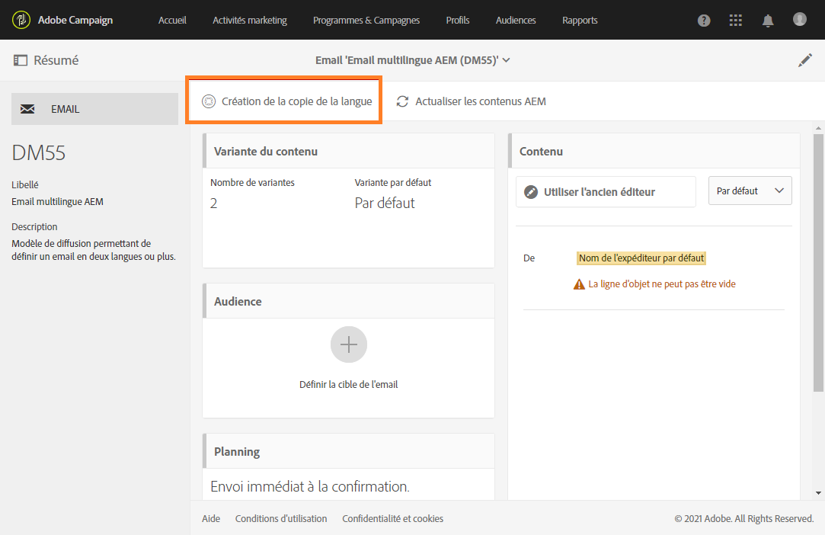Click the pencil edit properties icon
The height and width of the screenshot is (535, 825).
(x=805, y=60)
